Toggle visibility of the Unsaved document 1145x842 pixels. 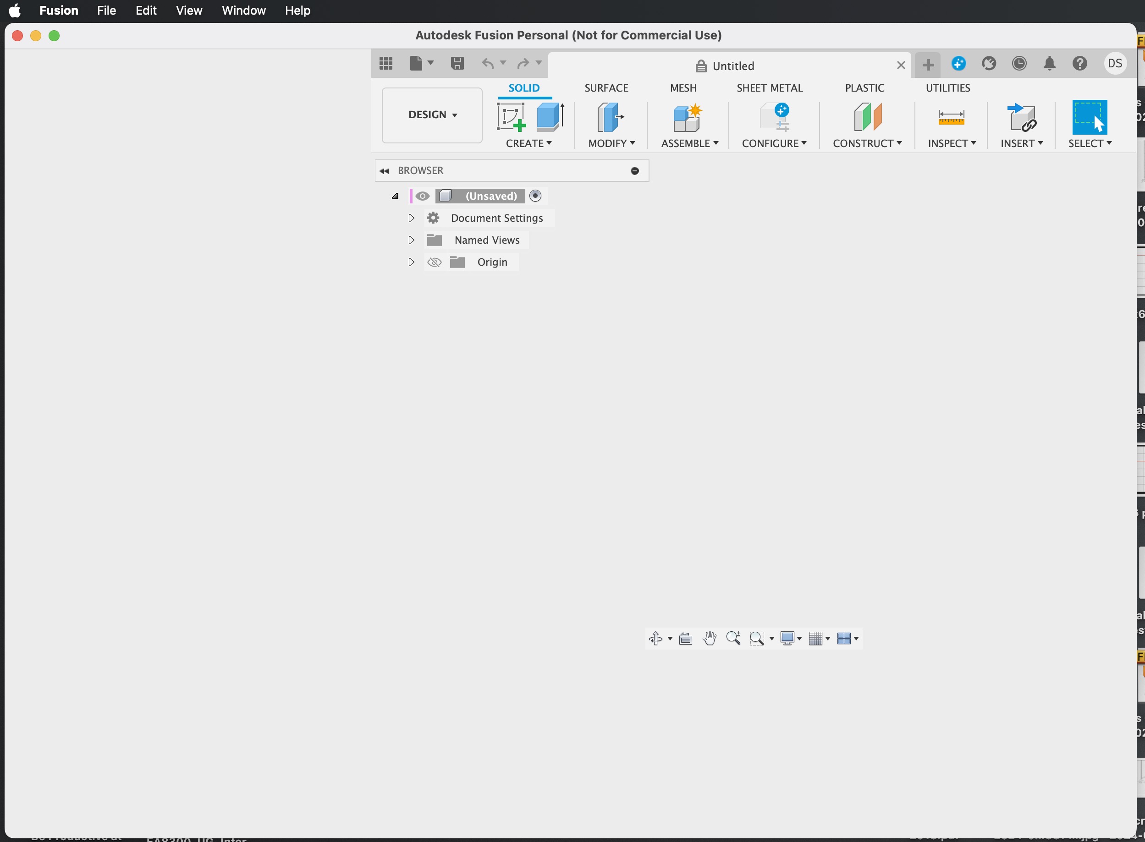click(422, 196)
